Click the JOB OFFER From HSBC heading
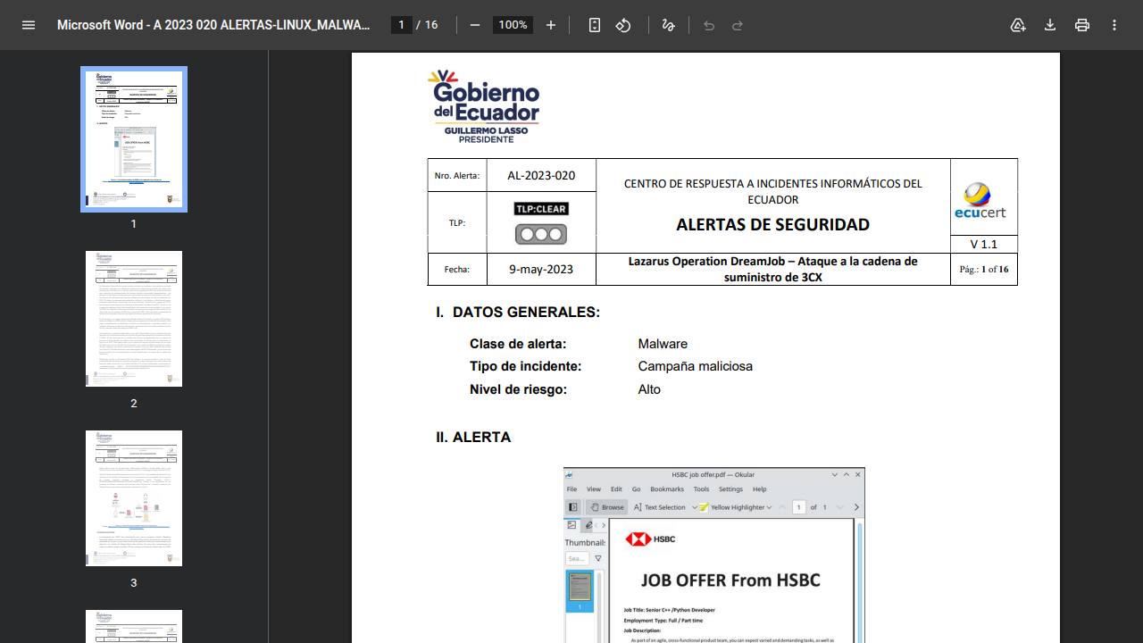The width and height of the screenshot is (1143, 643). 730,580
